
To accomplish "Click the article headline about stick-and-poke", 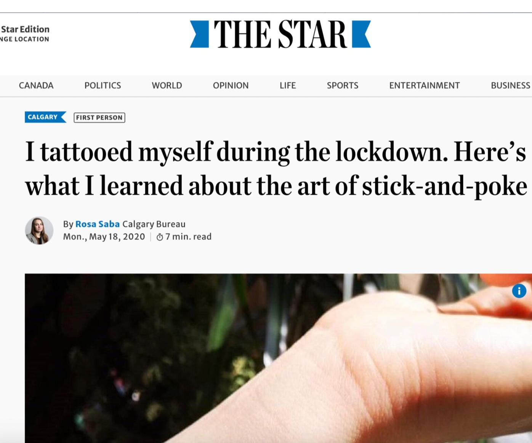I will point(276,169).
